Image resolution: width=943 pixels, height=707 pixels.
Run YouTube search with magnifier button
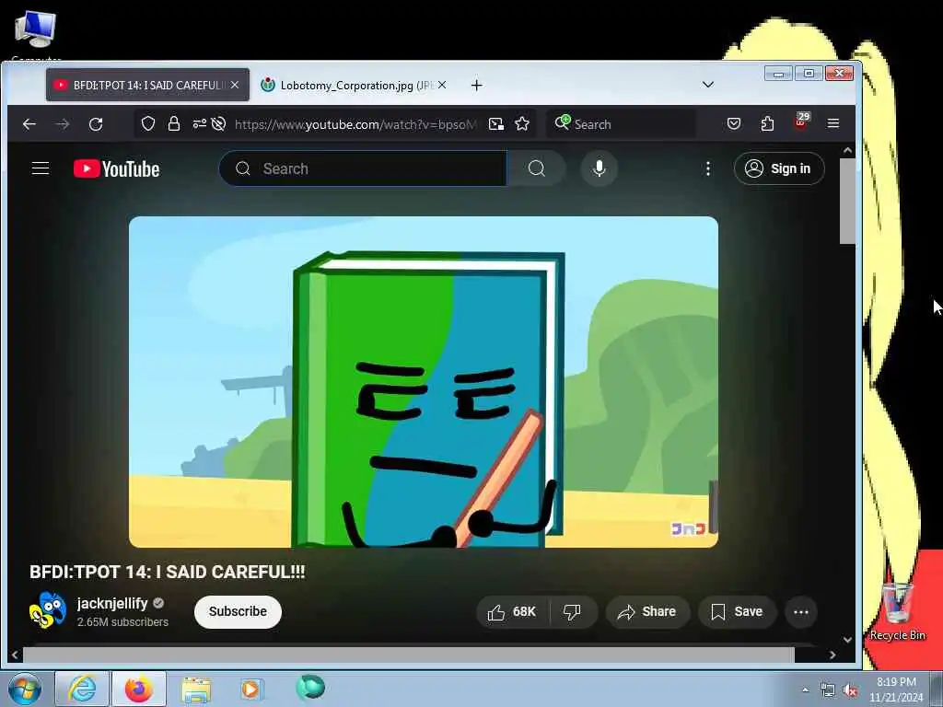[537, 168]
